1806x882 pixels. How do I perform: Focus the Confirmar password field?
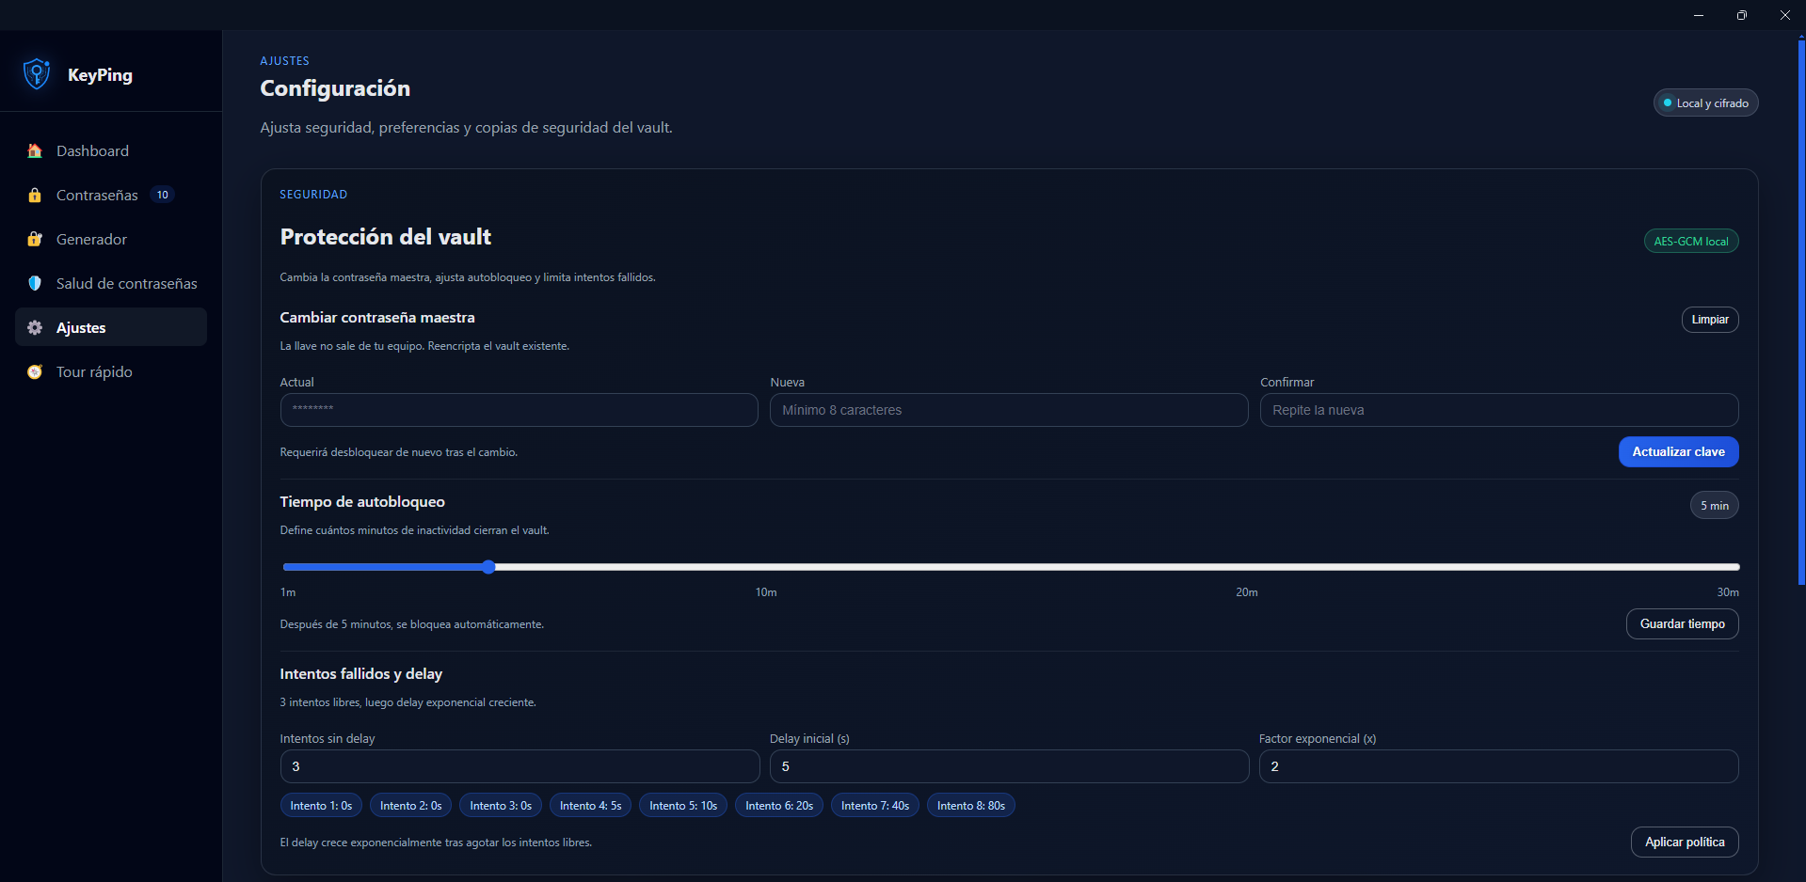coord(1499,410)
